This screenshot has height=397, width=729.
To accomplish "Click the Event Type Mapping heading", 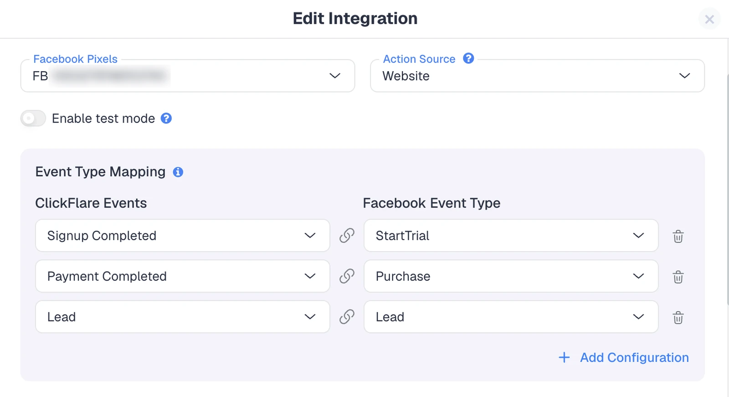I will point(100,172).
